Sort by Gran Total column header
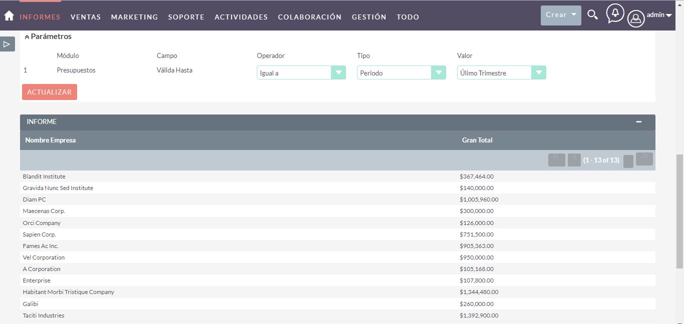Image resolution: width=684 pixels, height=324 pixels. (x=477, y=140)
